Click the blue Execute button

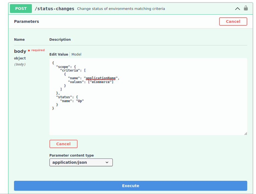point(130,186)
